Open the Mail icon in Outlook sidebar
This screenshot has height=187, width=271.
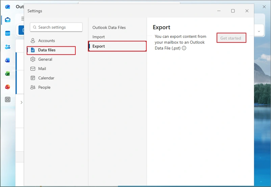point(8,20)
